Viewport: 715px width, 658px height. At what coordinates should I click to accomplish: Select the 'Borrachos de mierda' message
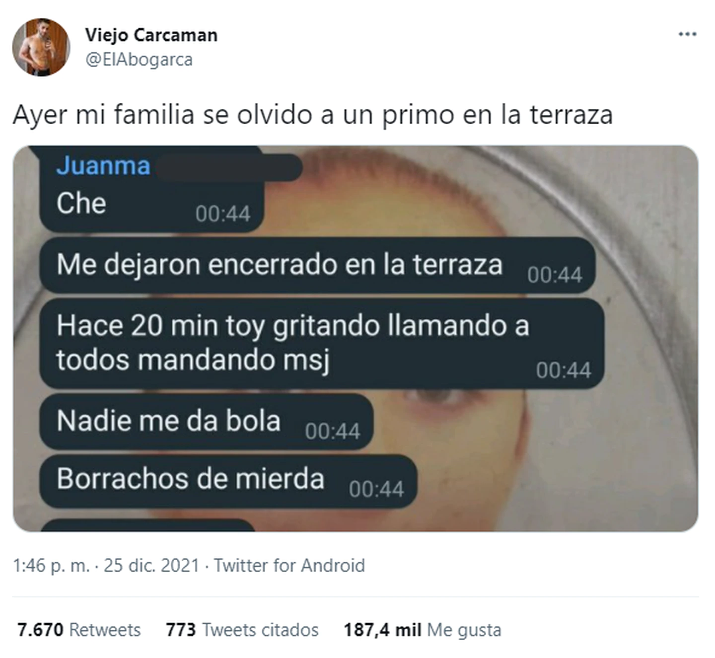(x=228, y=481)
